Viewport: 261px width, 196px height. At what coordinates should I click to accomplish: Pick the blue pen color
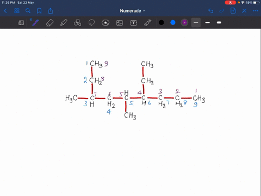coord(173,22)
